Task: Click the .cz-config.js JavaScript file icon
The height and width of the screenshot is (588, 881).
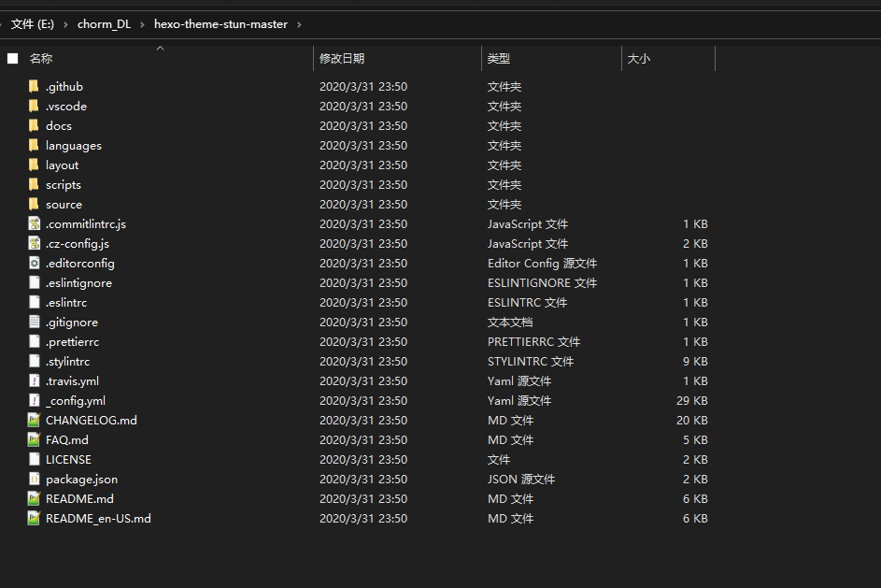Action: click(35, 243)
